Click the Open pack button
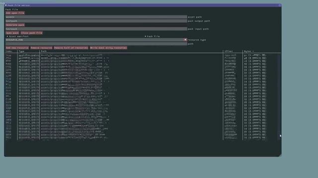The height and width of the screenshot is (178, 318). [12, 33]
